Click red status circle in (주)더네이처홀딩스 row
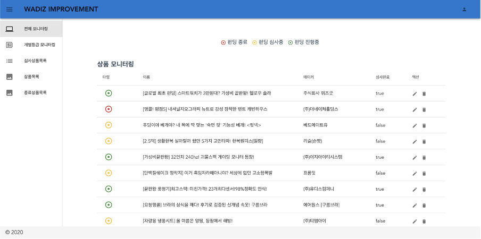The image size is (481, 239). click(x=109, y=109)
